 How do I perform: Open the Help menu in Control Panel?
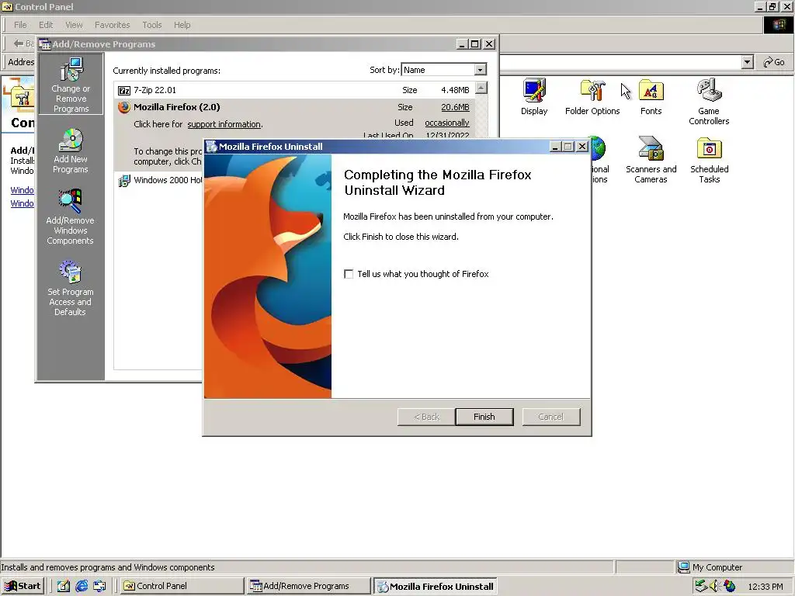[182, 25]
